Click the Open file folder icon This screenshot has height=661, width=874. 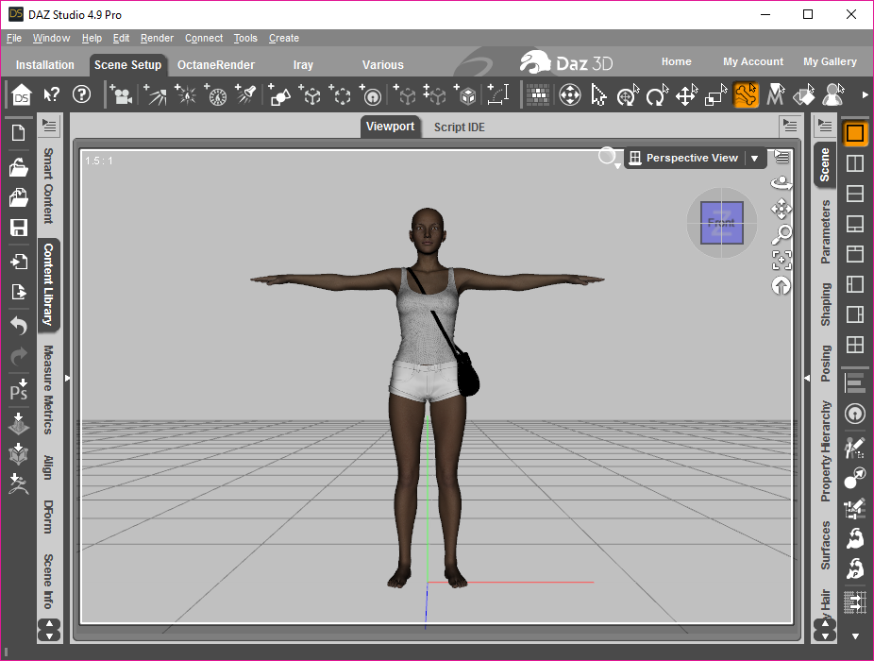click(x=18, y=167)
